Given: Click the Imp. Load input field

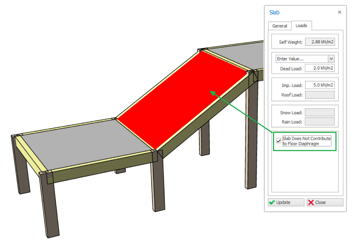Looking at the screenshot, I should coord(319,85).
